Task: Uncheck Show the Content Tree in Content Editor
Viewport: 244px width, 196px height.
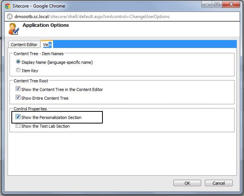Action: [x=18, y=89]
